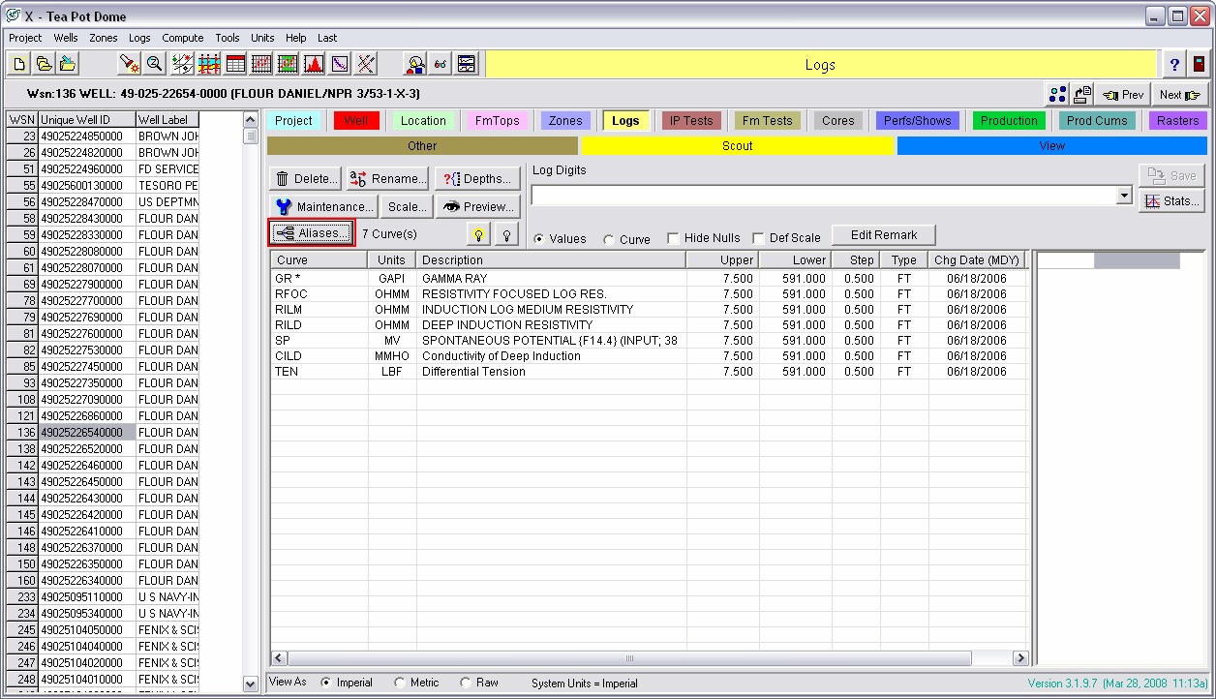Click the lit light bulb icon
Image resolution: width=1216 pixels, height=699 pixels.
point(477,233)
